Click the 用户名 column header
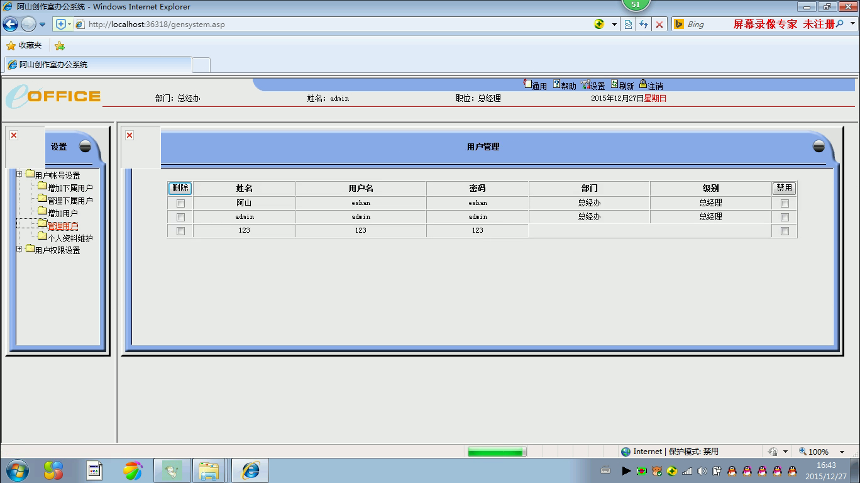 (361, 188)
